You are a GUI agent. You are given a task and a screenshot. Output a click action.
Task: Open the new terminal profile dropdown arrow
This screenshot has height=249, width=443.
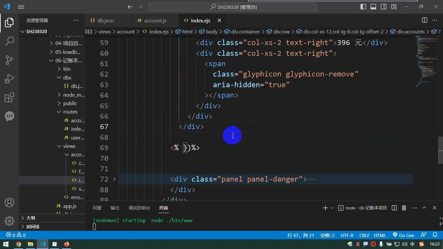point(332,208)
